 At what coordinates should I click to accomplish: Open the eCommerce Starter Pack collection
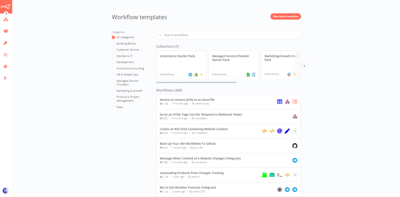181,65
